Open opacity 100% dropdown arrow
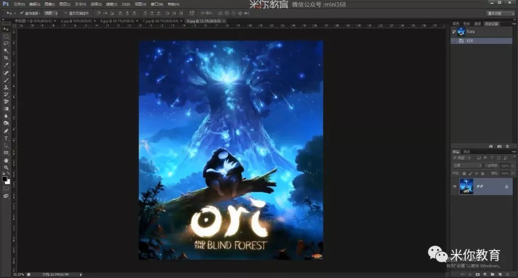Screen dimensions: 518x278 point(513,166)
